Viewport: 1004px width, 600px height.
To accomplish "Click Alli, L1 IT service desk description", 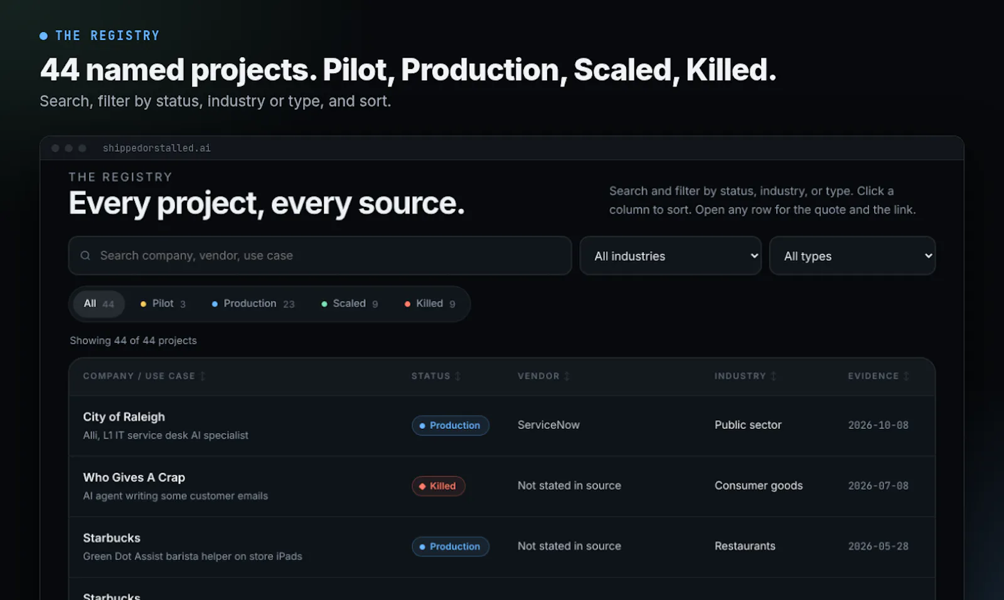I will (x=166, y=435).
